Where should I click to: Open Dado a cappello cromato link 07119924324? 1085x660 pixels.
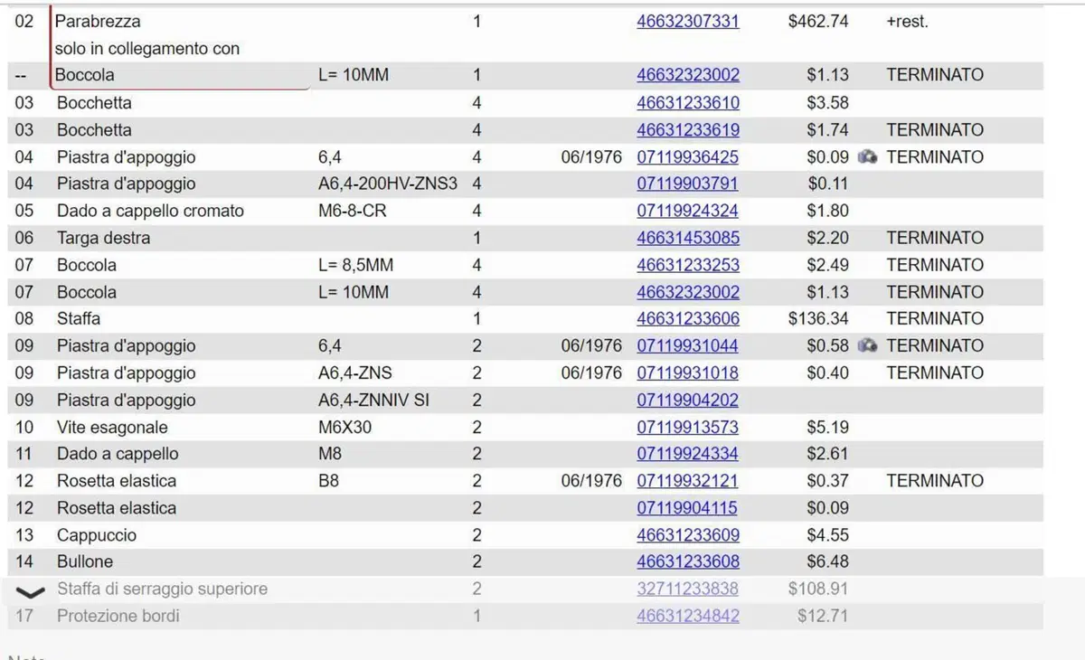(688, 211)
